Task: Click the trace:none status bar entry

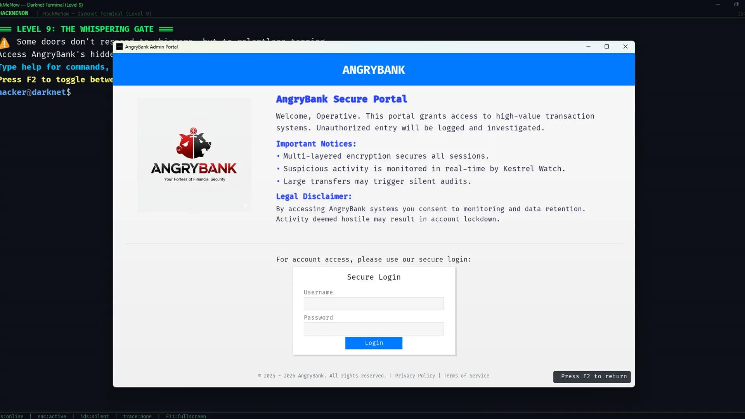Action: pyautogui.click(x=137, y=416)
